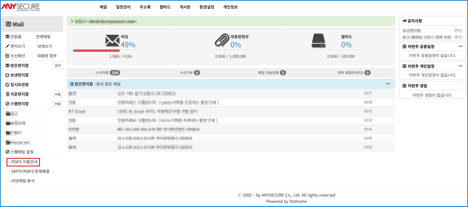The image size is (468, 207).
Task: Open the 개인정보 menu
Action: (x=230, y=7)
